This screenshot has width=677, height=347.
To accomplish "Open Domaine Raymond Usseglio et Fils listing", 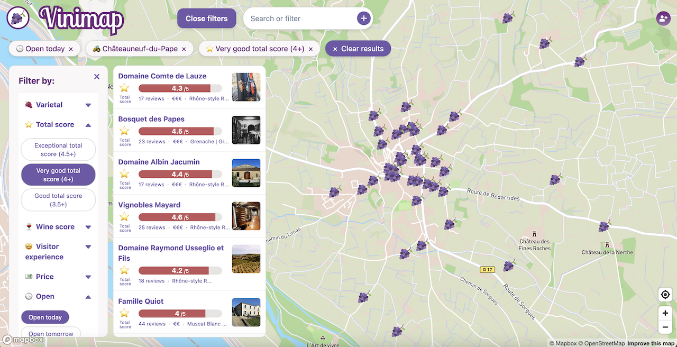I will click(171, 253).
